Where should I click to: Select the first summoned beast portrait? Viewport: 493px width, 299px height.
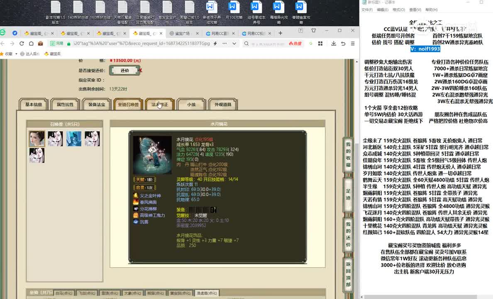point(37,139)
